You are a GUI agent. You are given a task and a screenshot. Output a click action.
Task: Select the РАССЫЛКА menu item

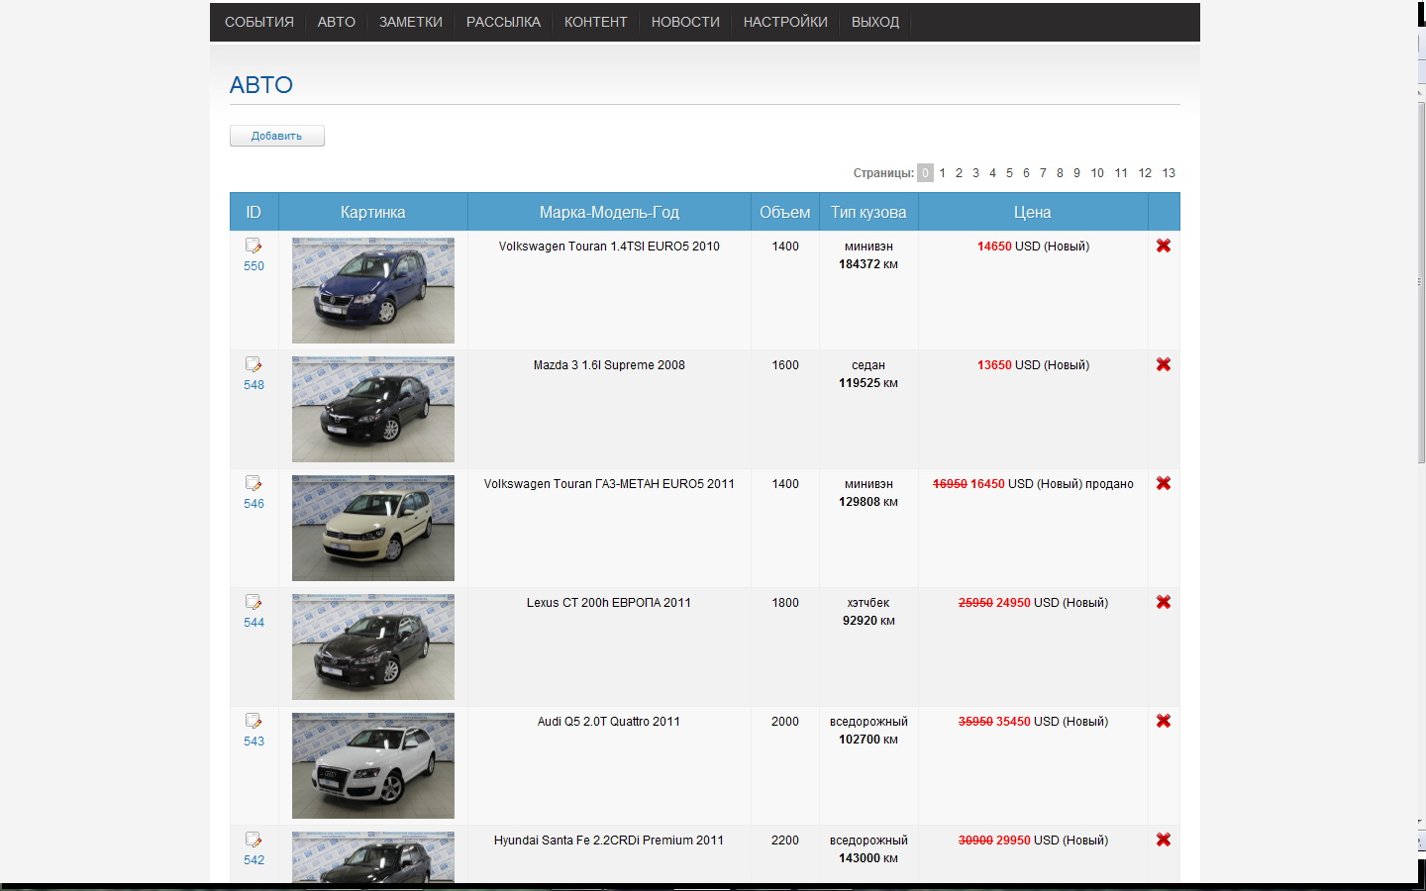click(503, 22)
